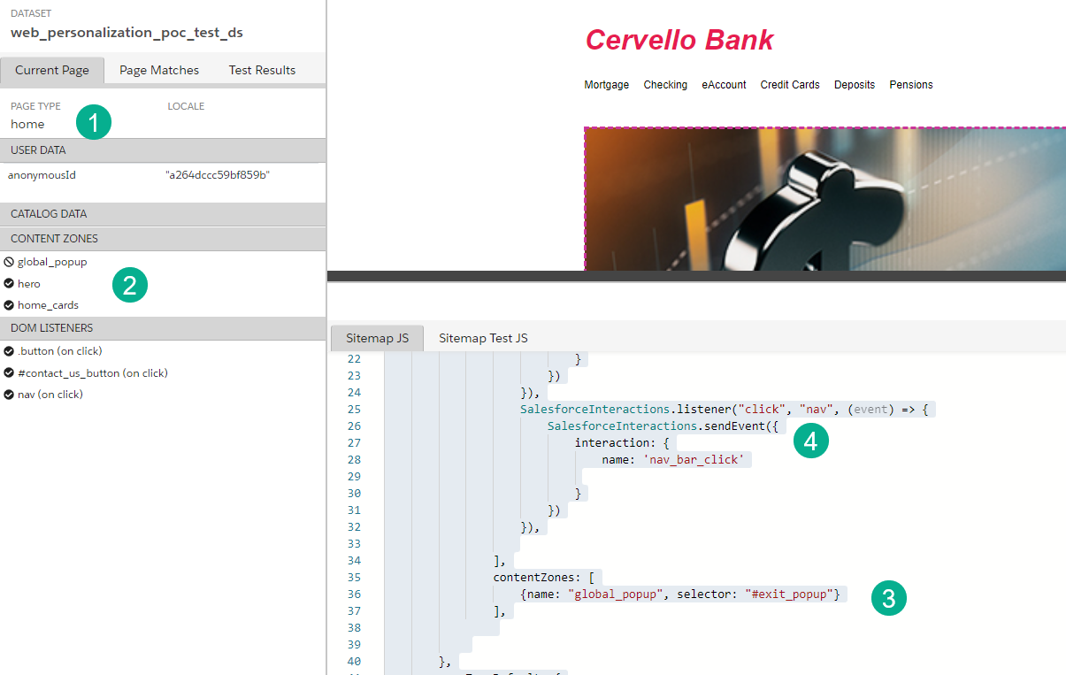The width and height of the screenshot is (1066, 675).
Task: Select the Sitemap JS tab
Action: (x=377, y=338)
